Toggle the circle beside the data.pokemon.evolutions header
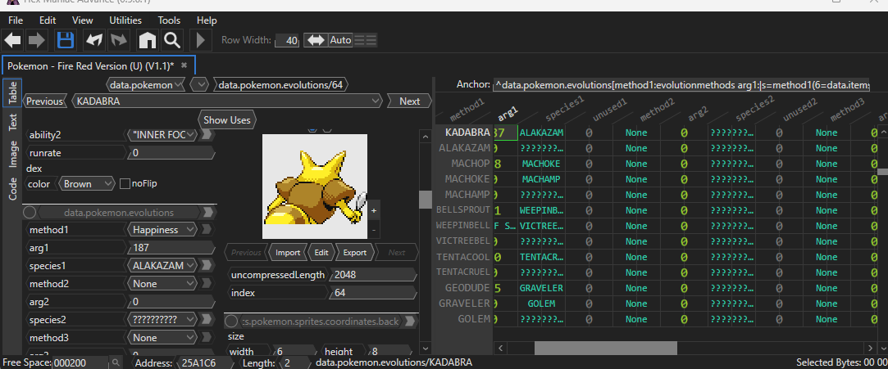 point(30,213)
